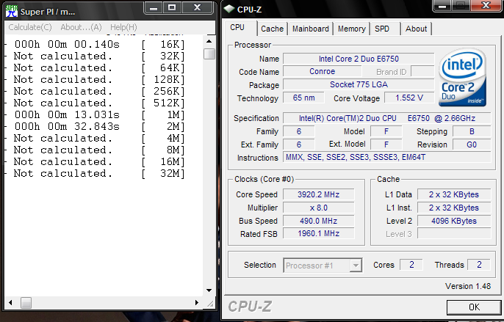Click the 'Not calculated' 32M row in Super PI
The height and width of the screenshot is (322, 504).
click(99, 173)
